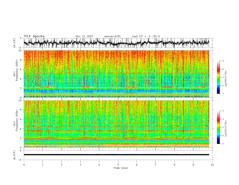Click the "VLF Spectra" title text
This screenshot has height=185, width=239.
34,36
